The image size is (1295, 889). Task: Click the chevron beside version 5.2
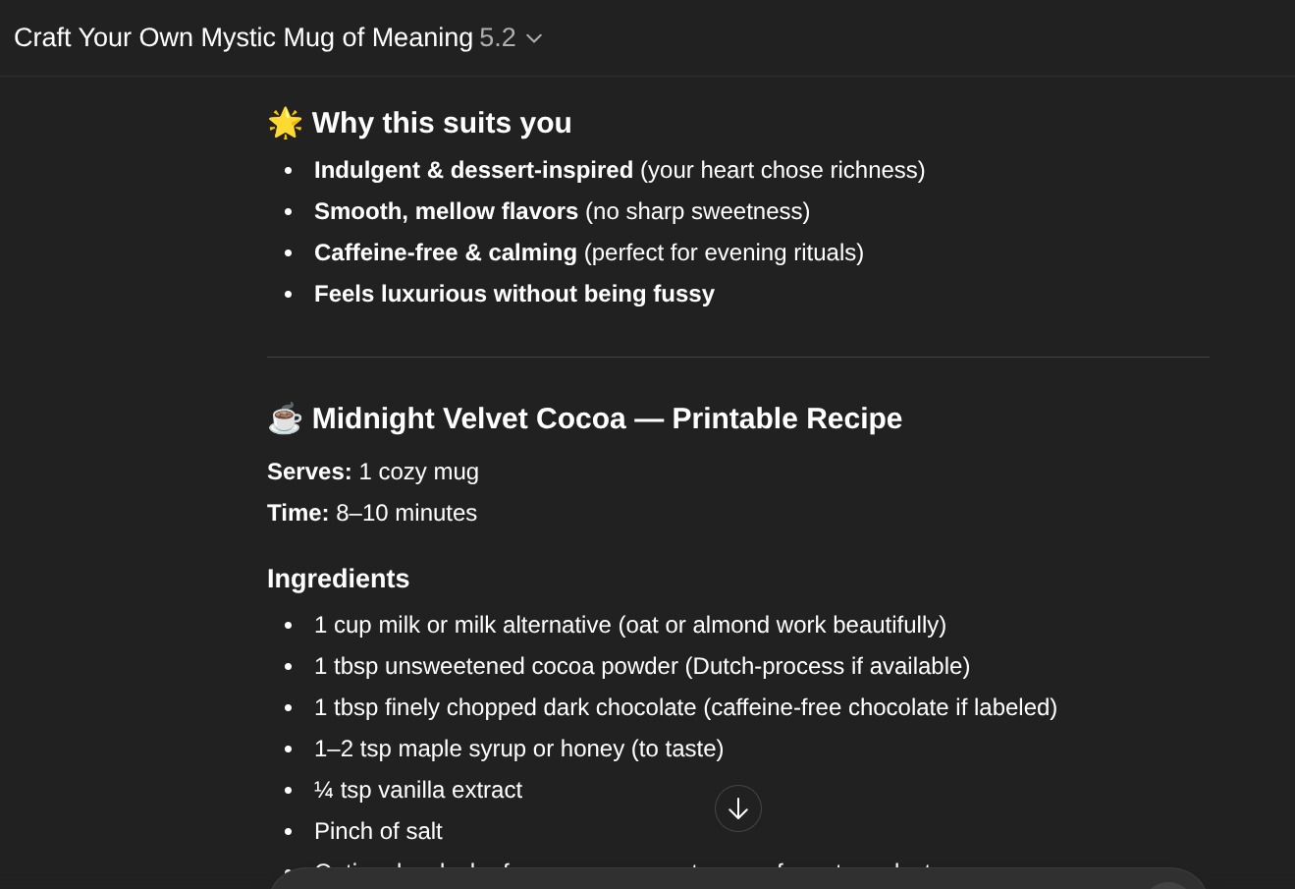click(534, 38)
